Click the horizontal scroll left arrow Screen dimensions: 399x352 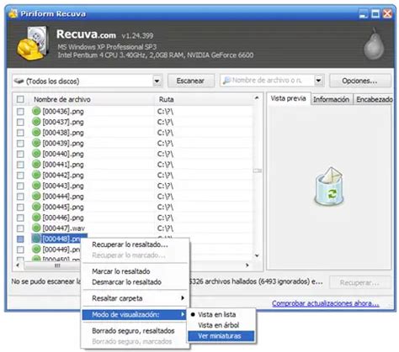(18, 265)
